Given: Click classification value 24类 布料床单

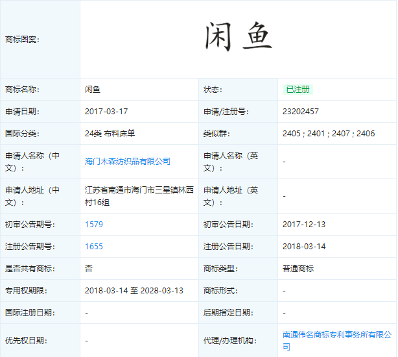Looking at the screenshot, I should click(110, 134).
